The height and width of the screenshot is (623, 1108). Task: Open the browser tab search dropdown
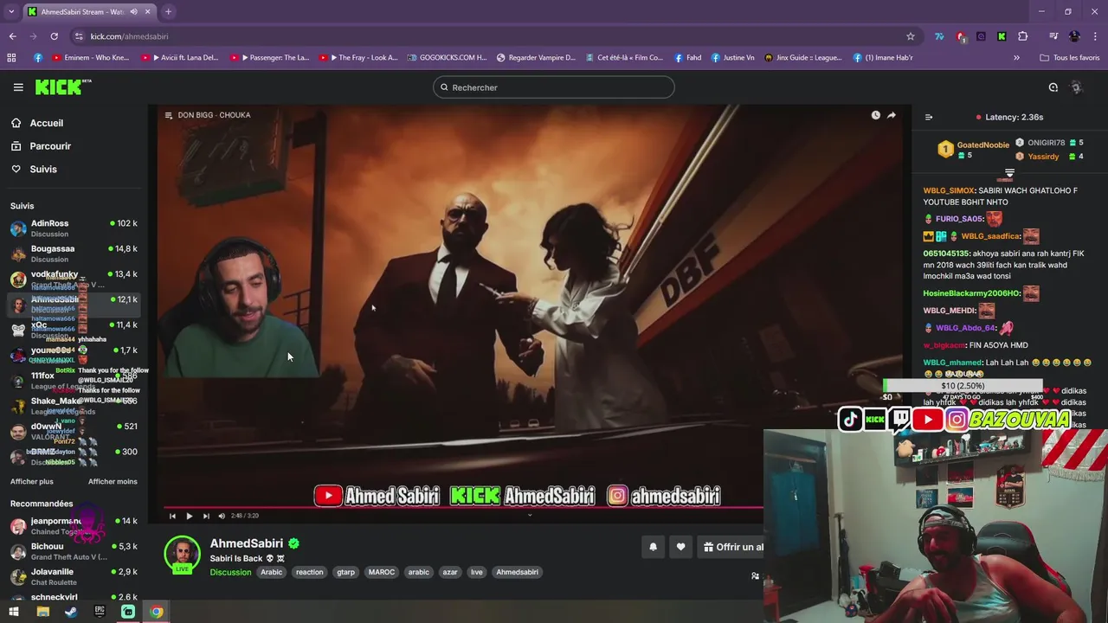click(x=10, y=11)
